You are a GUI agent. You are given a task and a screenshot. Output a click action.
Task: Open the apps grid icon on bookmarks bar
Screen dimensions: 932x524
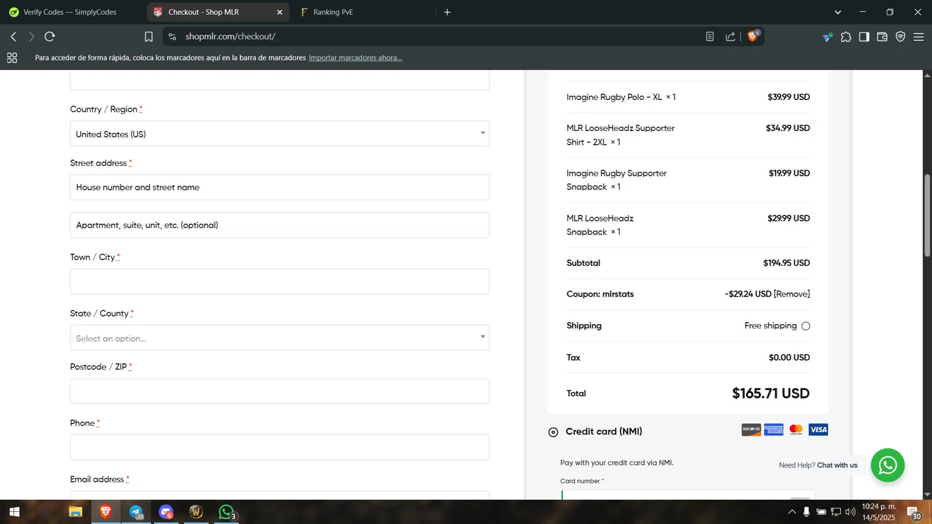point(12,58)
